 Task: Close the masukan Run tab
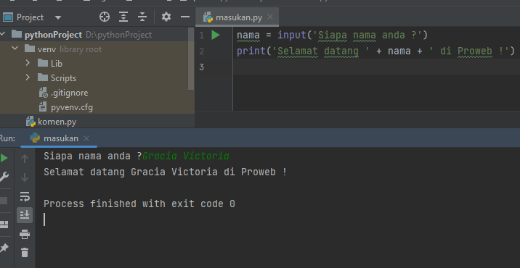click(x=86, y=138)
